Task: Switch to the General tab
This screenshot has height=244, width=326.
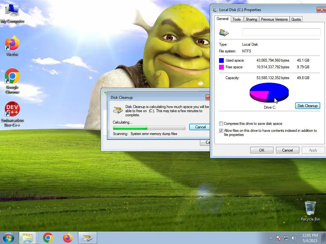Action: coord(222,19)
